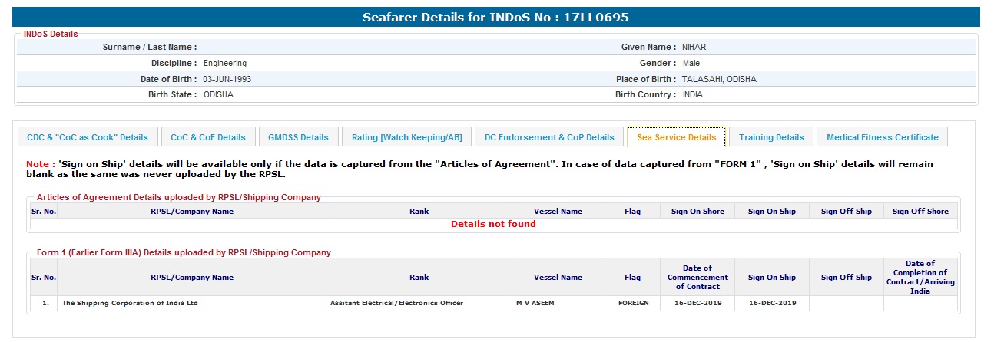
Task: Click the Given Name value NIHAR
Action: click(x=694, y=47)
